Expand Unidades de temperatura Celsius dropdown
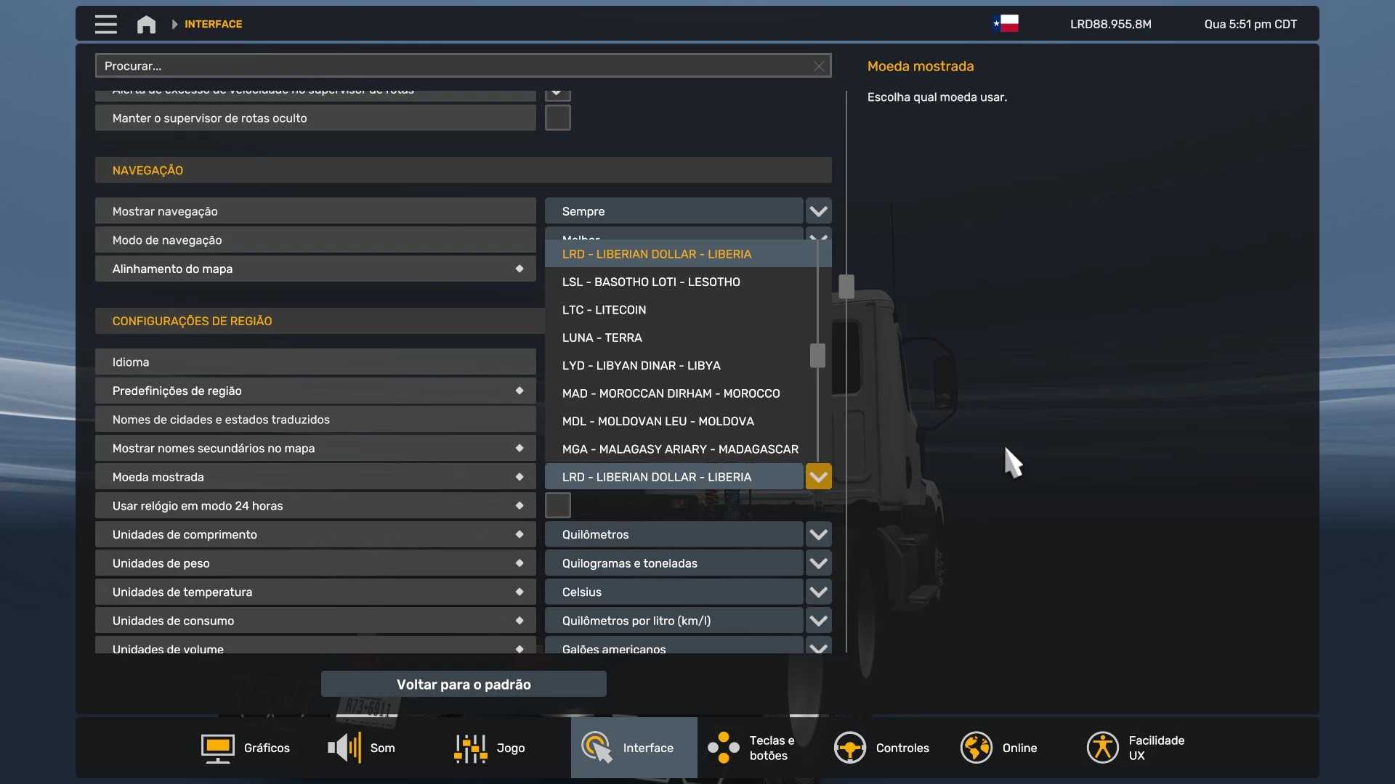 pos(818,592)
